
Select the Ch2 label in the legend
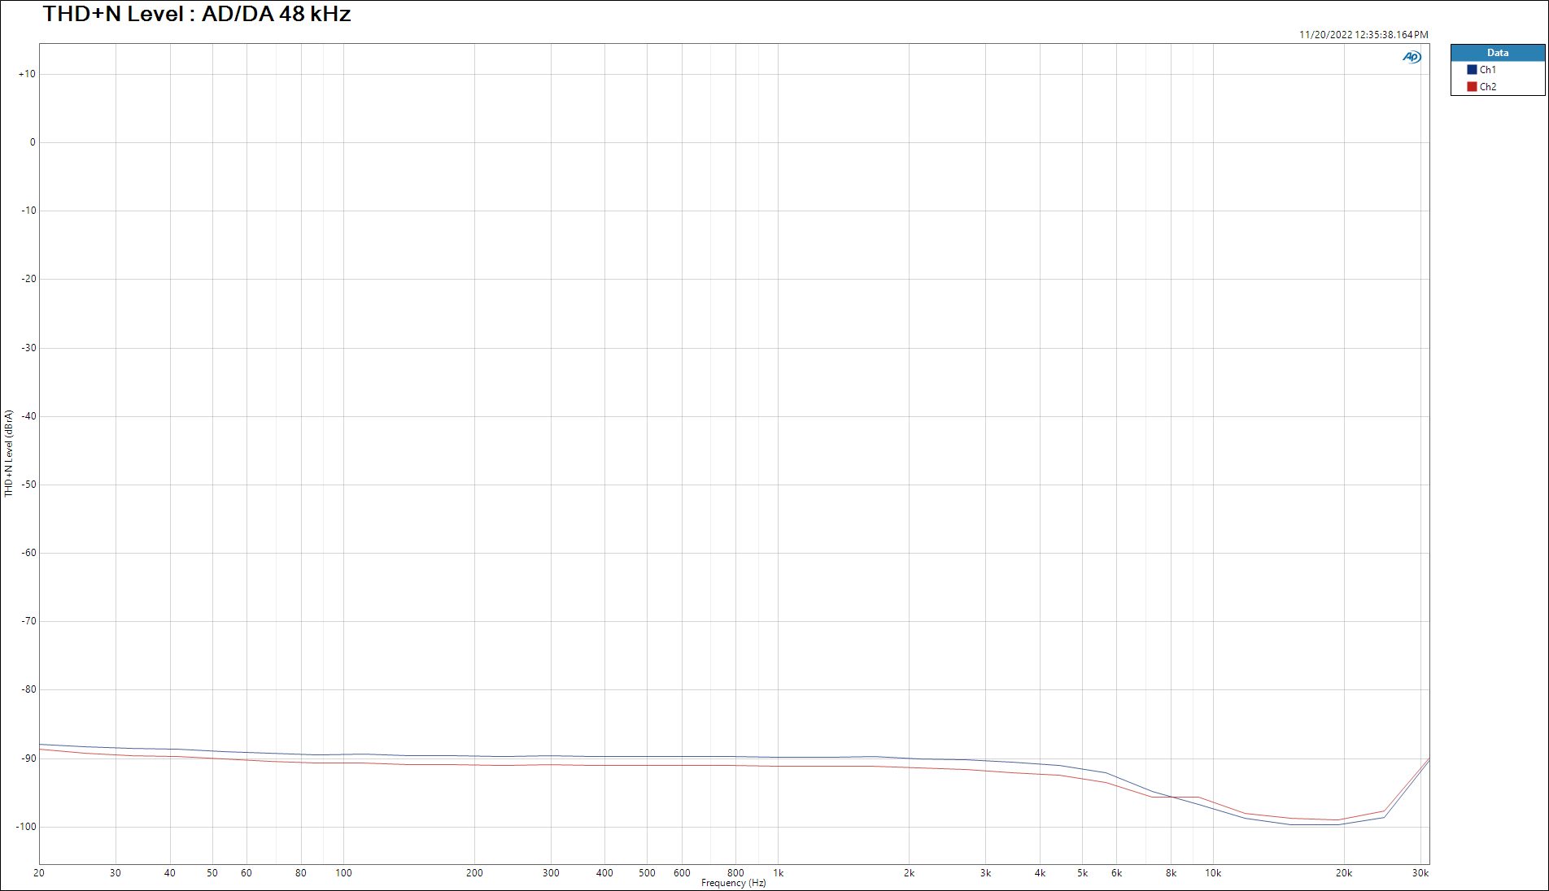1487,87
